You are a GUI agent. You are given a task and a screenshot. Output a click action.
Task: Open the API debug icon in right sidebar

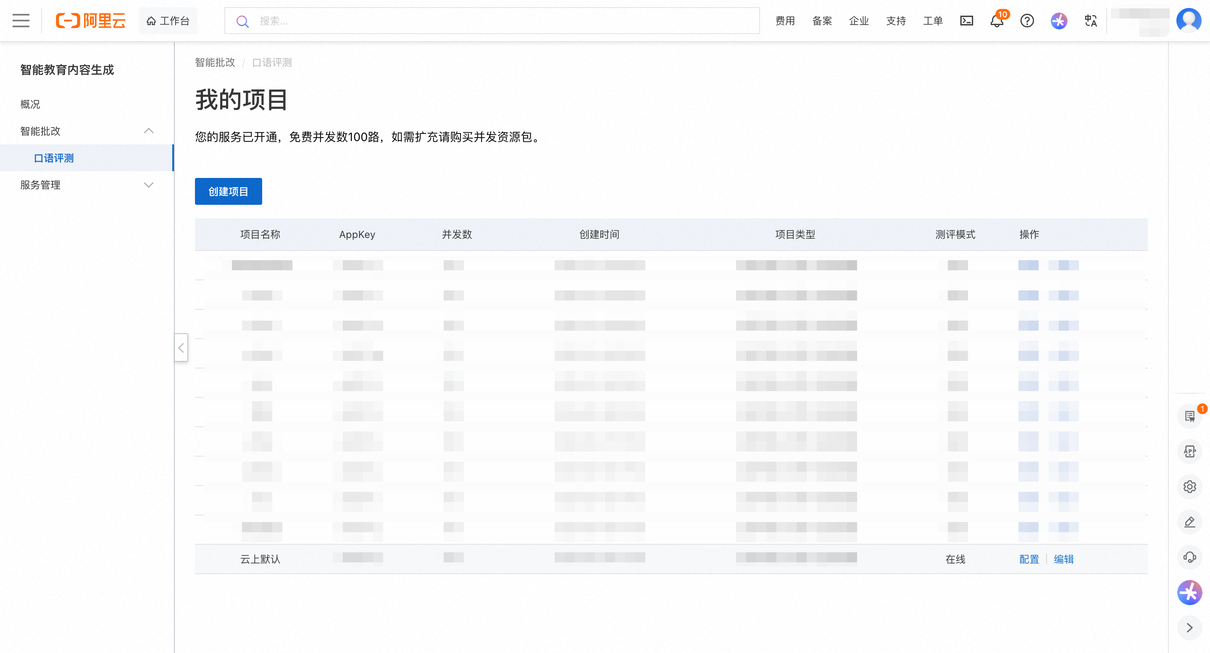coord(1189,451)
